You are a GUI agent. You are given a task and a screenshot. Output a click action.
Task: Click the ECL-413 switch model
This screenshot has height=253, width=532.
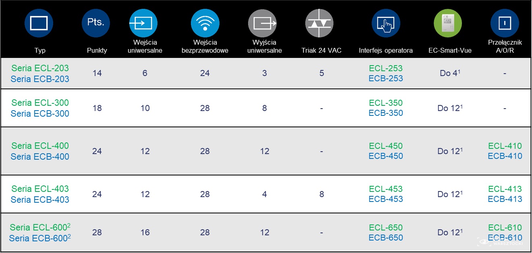505,189
